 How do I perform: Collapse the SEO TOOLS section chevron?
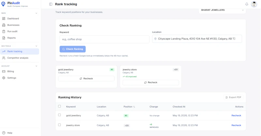click(36, 46)
